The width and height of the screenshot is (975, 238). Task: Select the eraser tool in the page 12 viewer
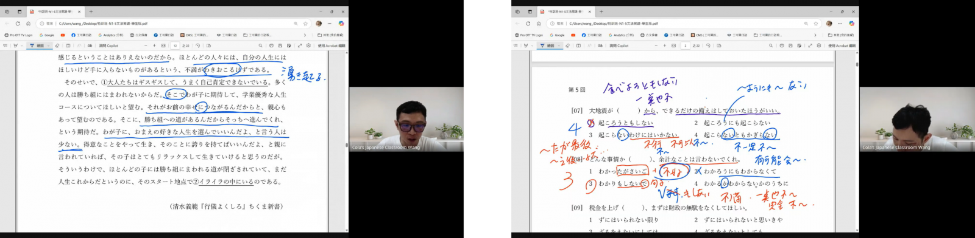57,46
